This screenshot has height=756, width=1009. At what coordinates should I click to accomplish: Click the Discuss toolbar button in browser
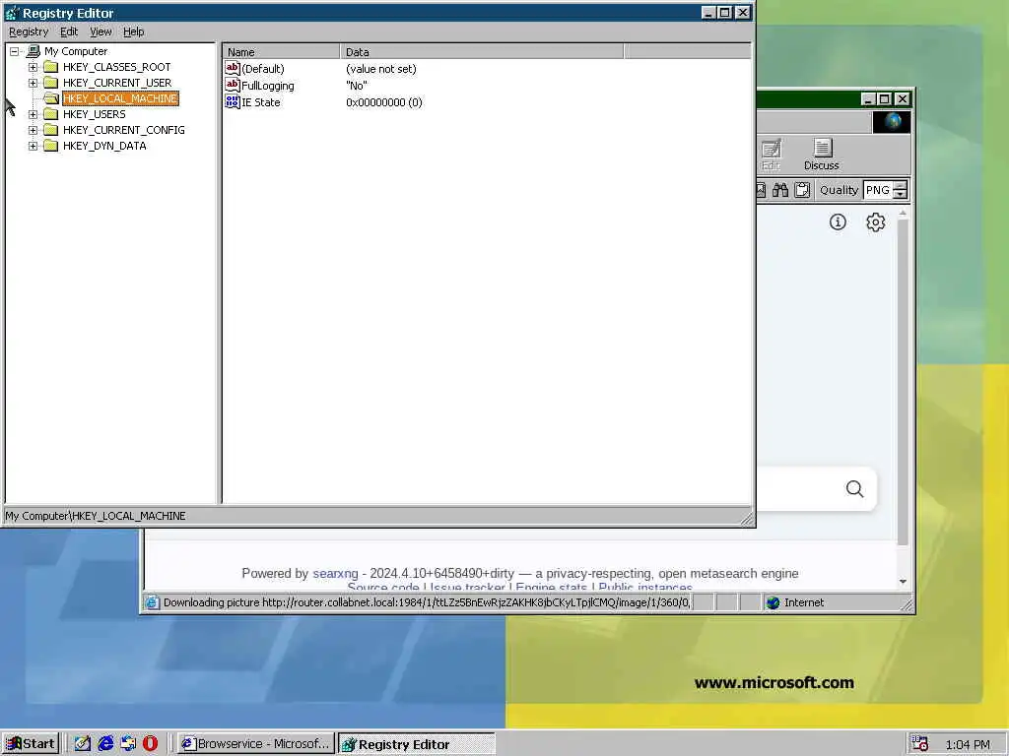click(x=822, y=155)
